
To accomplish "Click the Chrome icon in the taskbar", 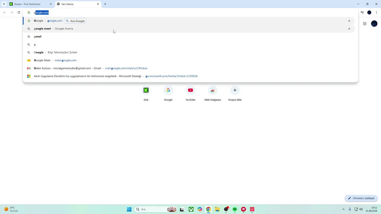I will pyautogui.click(x=208, y=209).
